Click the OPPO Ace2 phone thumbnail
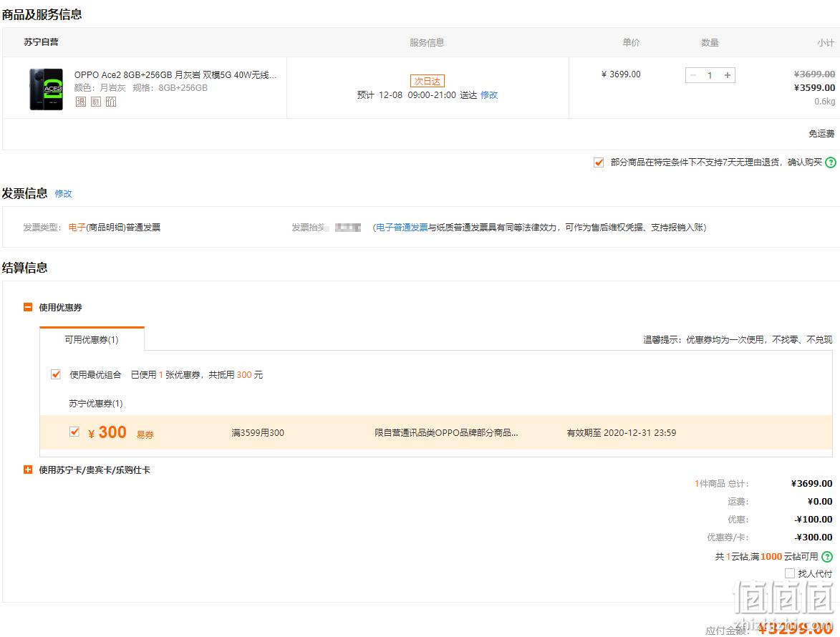The image size is (840, 637). [x=46, y=89]
